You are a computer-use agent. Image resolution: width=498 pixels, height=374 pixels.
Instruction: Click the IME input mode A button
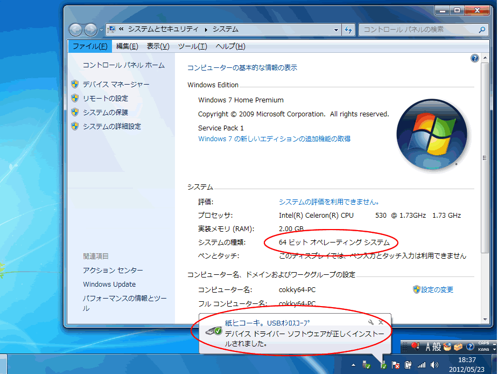pos(428,347)
